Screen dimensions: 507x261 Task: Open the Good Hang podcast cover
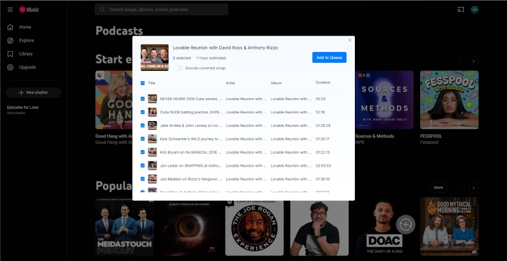114,100
